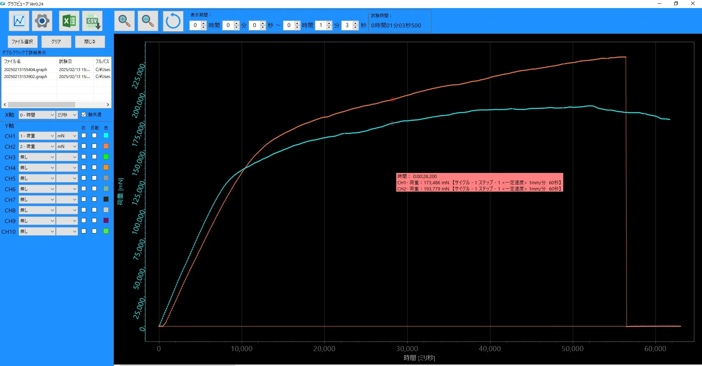The image size is (702, 366).
Task: Export data with the CSV icon
Action: (92, 21)
